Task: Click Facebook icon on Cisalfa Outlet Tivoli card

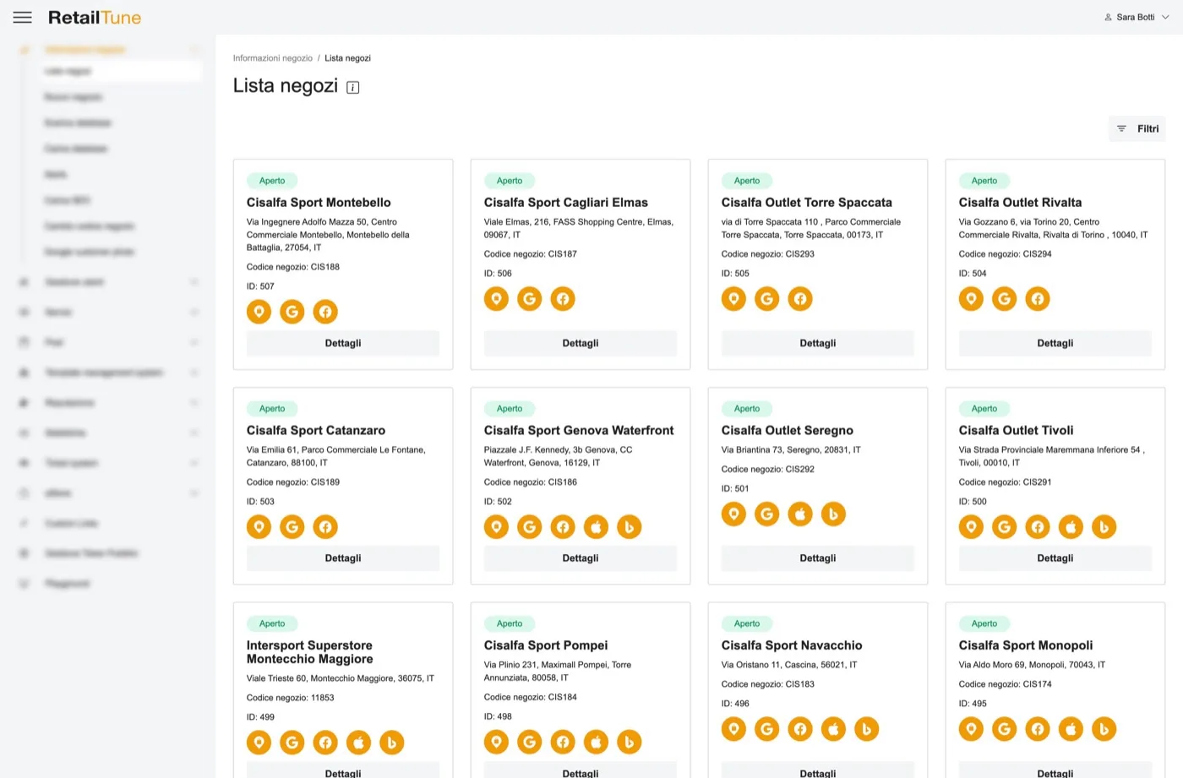Action: [1038, 527]
